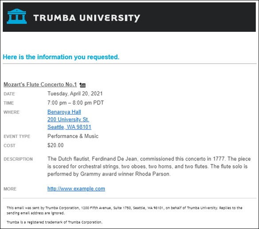Click the Seattle, WA 98101 link
Image resolution: width=259 pixels, height=229 pixels.
point(69,127)
